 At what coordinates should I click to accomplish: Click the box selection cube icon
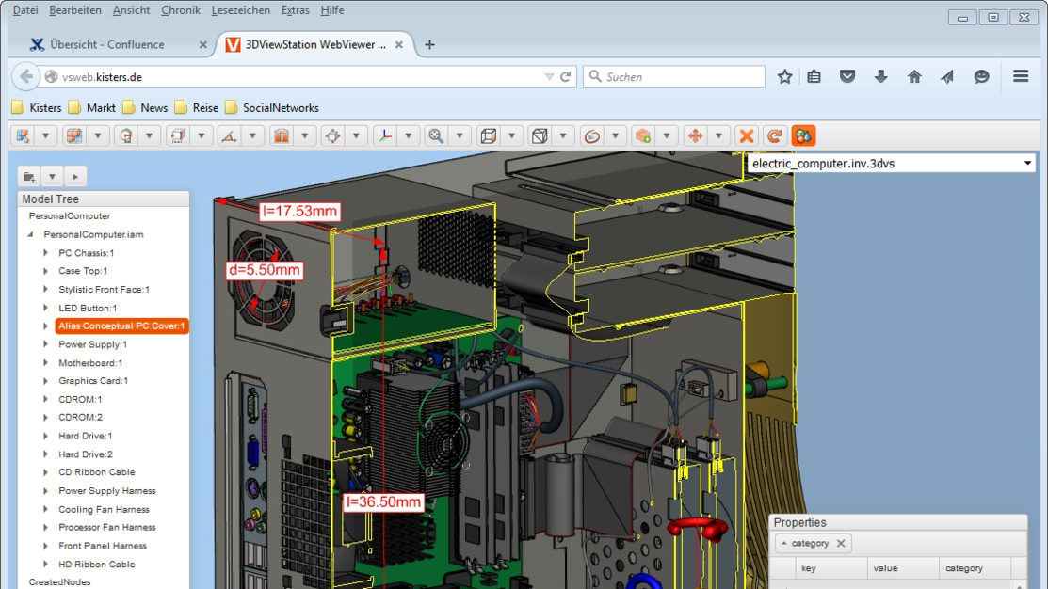[74, 136]
